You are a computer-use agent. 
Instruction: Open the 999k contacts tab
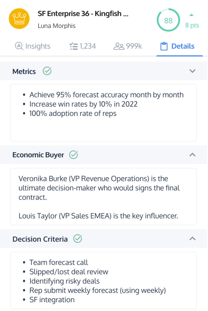point(128,46)
